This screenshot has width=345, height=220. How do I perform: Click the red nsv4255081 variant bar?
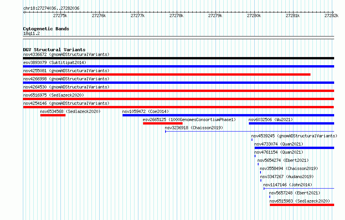pos(167,74)
